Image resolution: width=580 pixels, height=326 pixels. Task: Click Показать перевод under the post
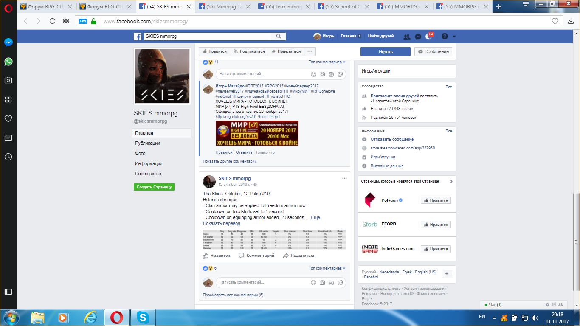pos(222,223)
